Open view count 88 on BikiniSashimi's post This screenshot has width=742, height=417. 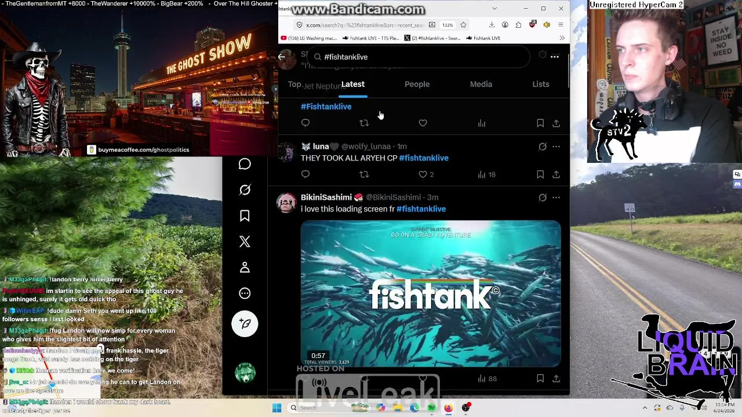487,378
